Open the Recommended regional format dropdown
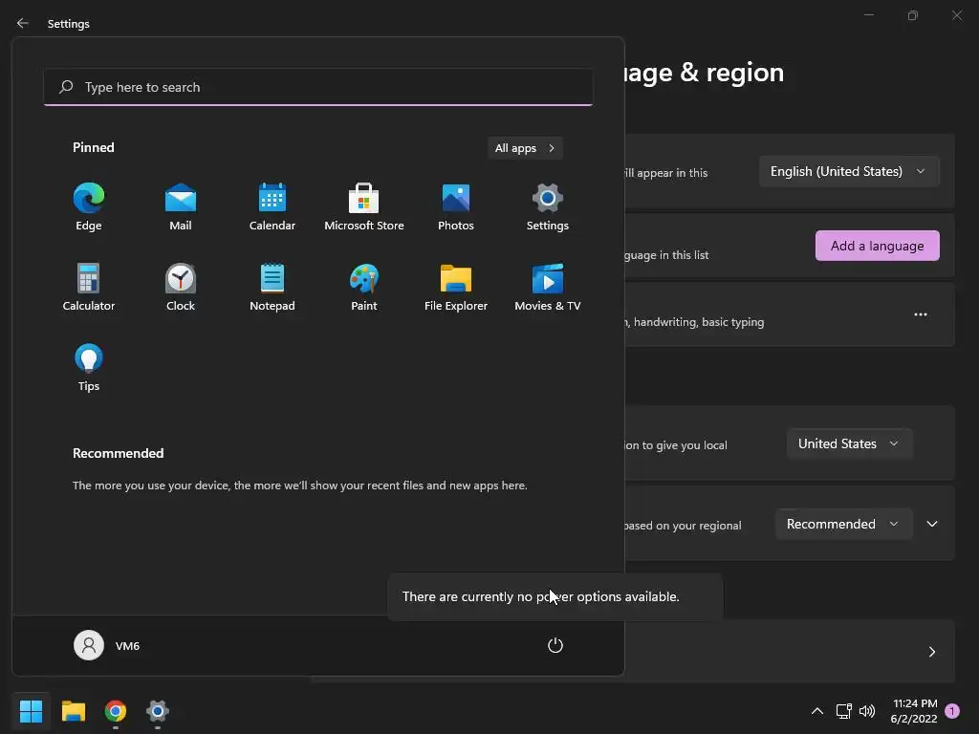This screenshot has width=979, height=734. [843, 525]
